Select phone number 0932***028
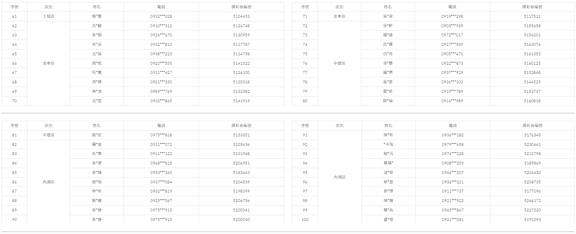Image resolution: width=576 pixels, height=234 pixels. (x=161, y=16)
